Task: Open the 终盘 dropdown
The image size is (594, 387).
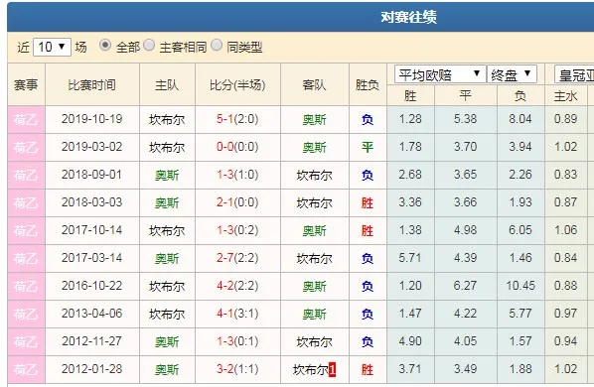Action: 512,74
